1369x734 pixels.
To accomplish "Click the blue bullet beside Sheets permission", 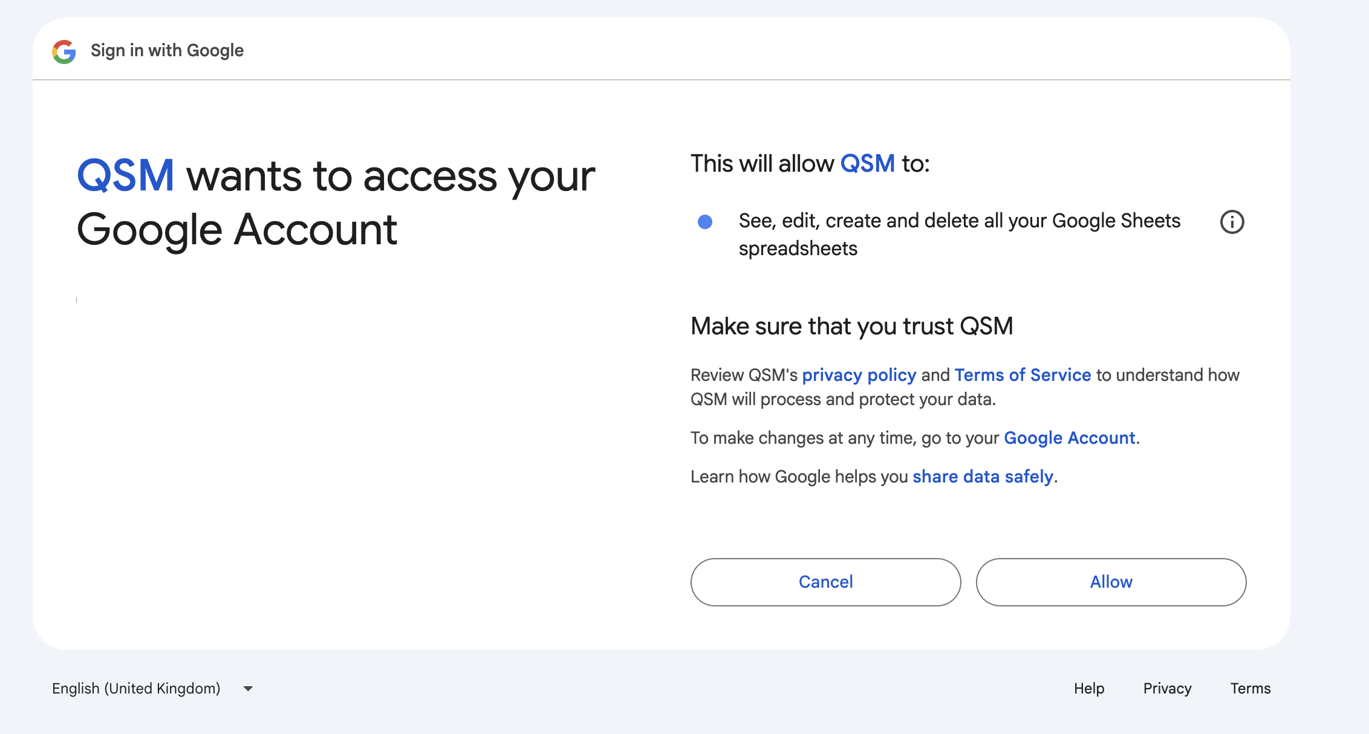I will pos(705,222).
